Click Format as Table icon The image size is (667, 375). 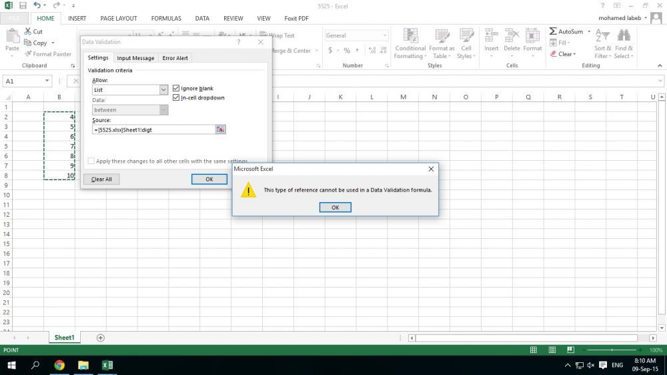tap(442, 36)
